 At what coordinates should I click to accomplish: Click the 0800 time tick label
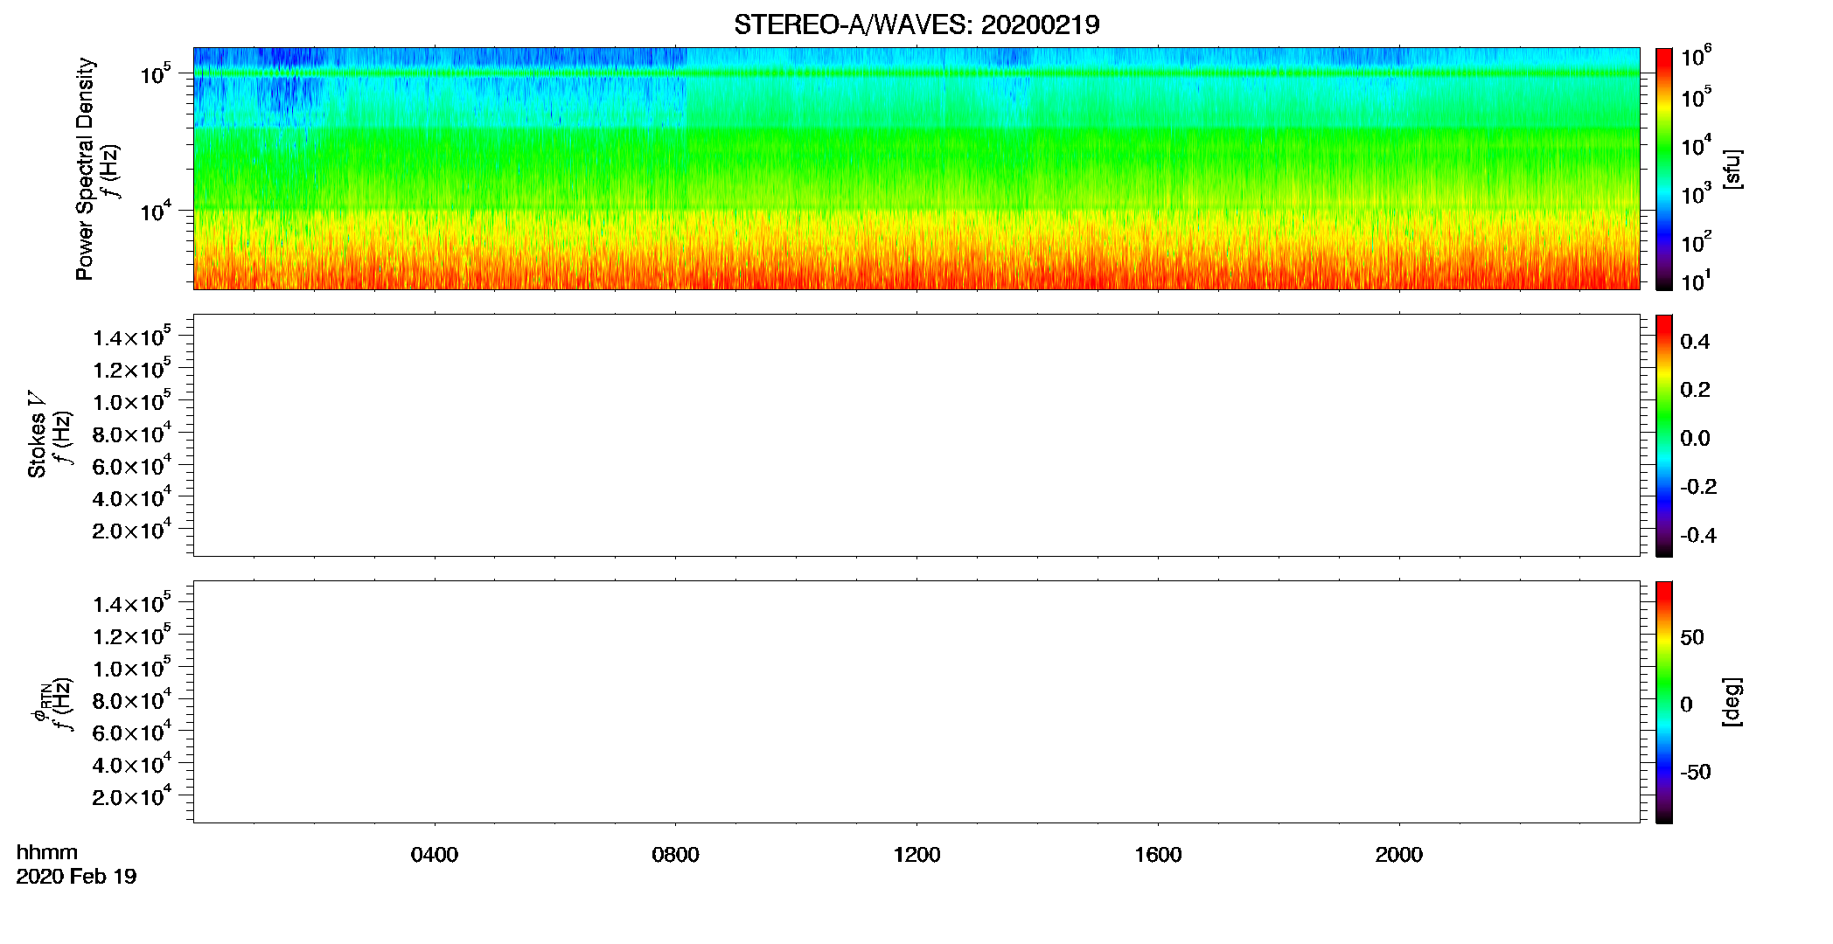[675, 855]
